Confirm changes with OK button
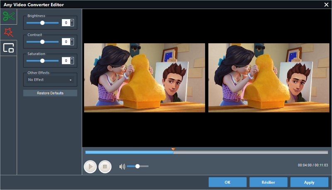This screenshot has width=332, height=190. (x=227, y=183)
